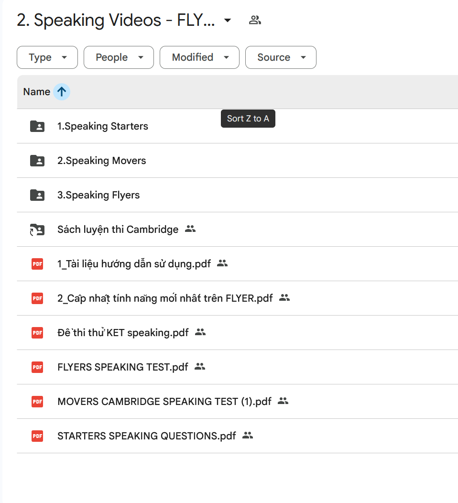This screenshot has width=458, height=503.
Task: Click shared icon next to MOVERS CAMBRIDGE file
Action: pos(283,401)
